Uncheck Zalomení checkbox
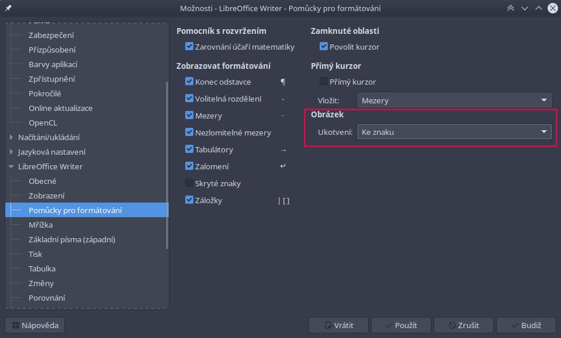The height and width of the screenshot is (338, 561). (189, 166)
